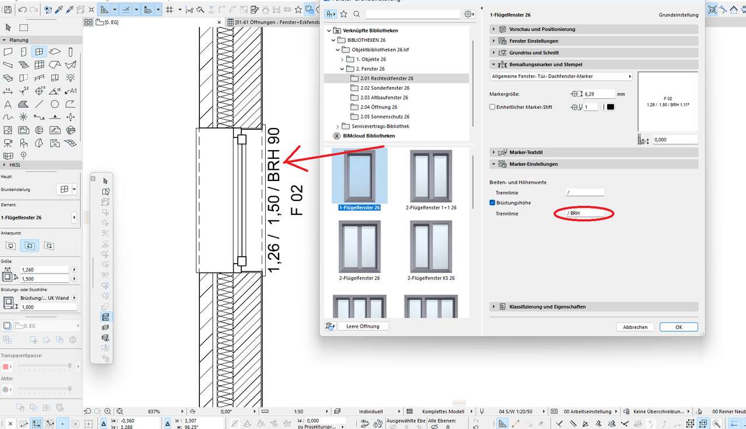Switch to the 01-61 Öffnungen tab
746x429 pixels.
pyautogui.click(x=274, y=22)
